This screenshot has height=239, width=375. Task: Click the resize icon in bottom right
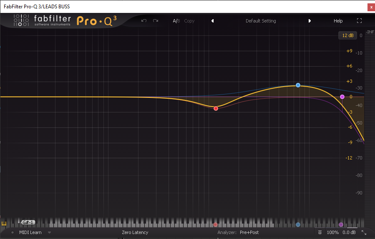pos(364,232)
